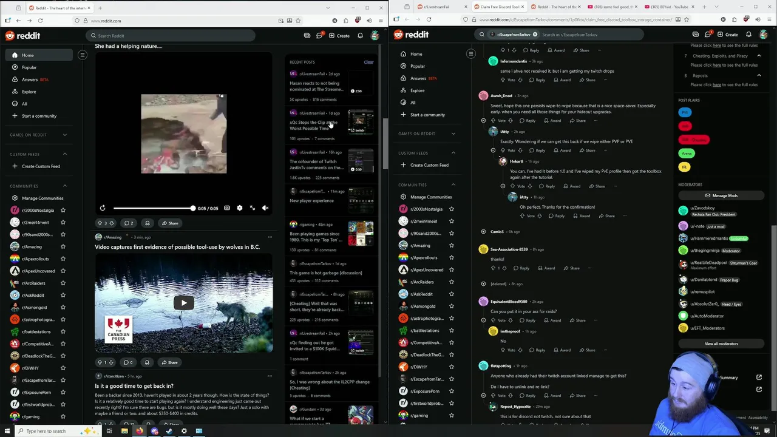Collapse navigation sidebar in left Reddit window
The image size is (777, 437).
click(x=83, y=55)
